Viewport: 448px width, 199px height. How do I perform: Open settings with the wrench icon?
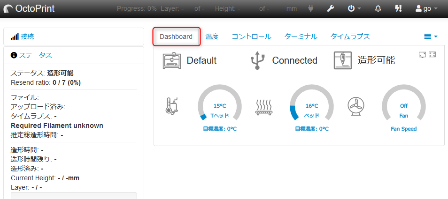(330, 9)
